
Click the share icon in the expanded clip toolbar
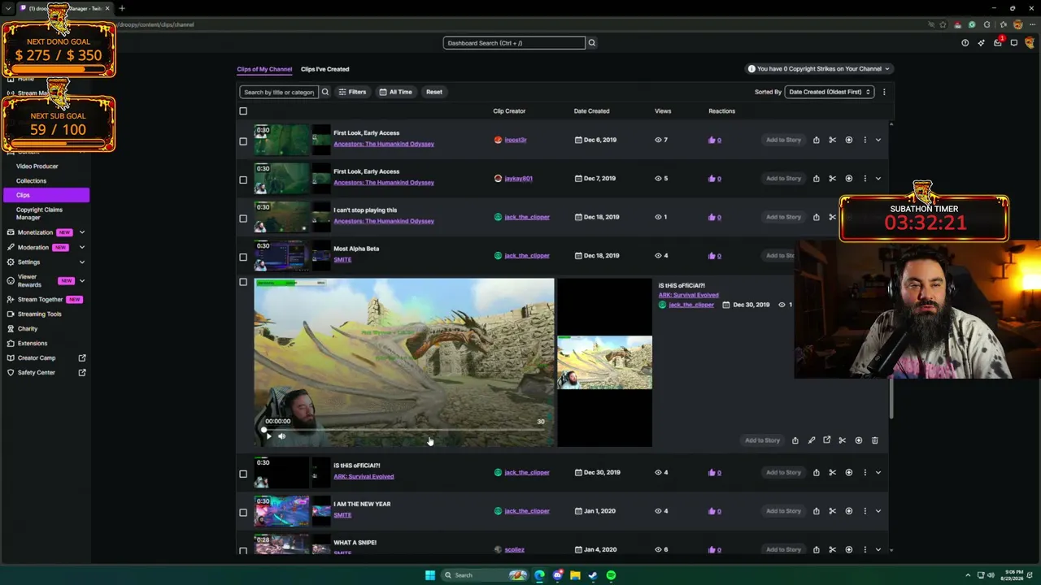tap(795, 440)
